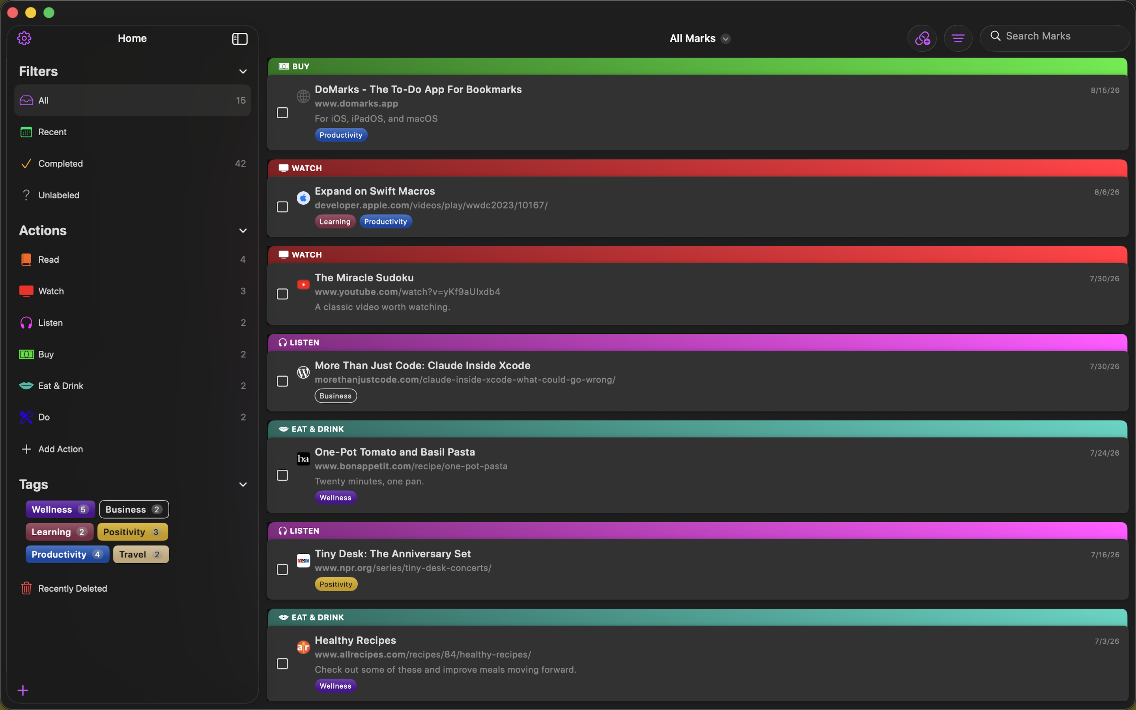Click the Business tag on Xcode item

coord(336,396)
